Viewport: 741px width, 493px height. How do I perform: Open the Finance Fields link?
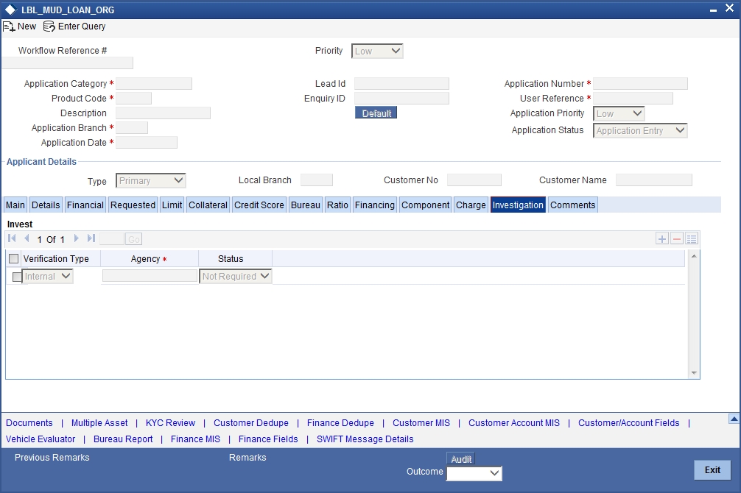pos(268,439)
